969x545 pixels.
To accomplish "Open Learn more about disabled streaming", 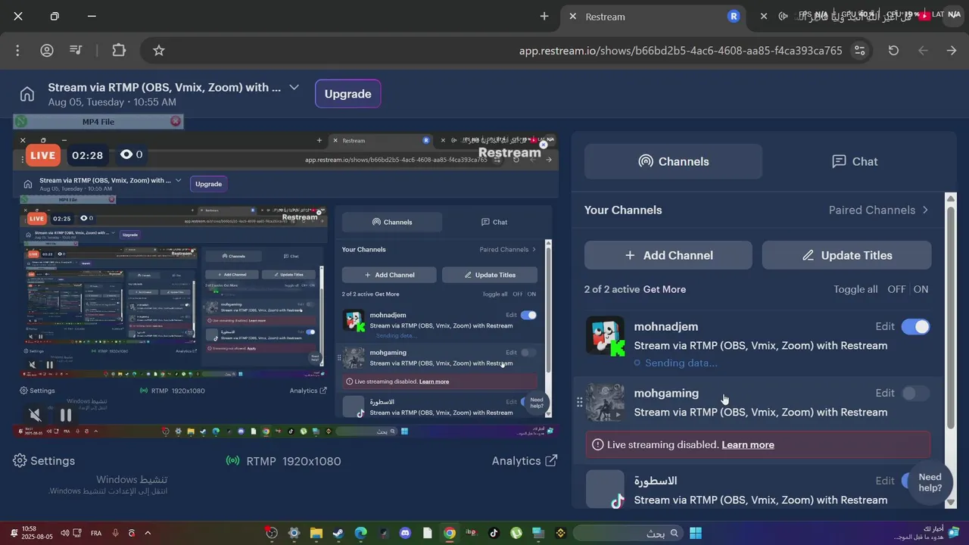I will 748,444.
